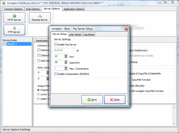The height and width of the screenshot is (133, 179).
Task: Toggle the Add Se... checkbox
Action: click(x=39, y=61)
